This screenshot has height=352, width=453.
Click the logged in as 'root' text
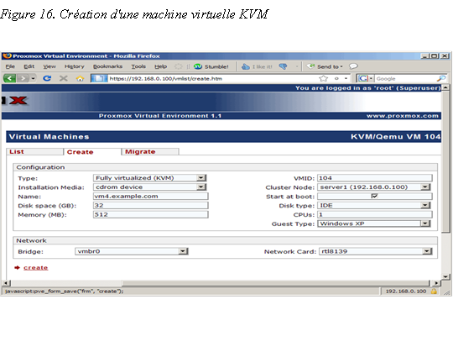pyautogui.click(x=367, y=87)
